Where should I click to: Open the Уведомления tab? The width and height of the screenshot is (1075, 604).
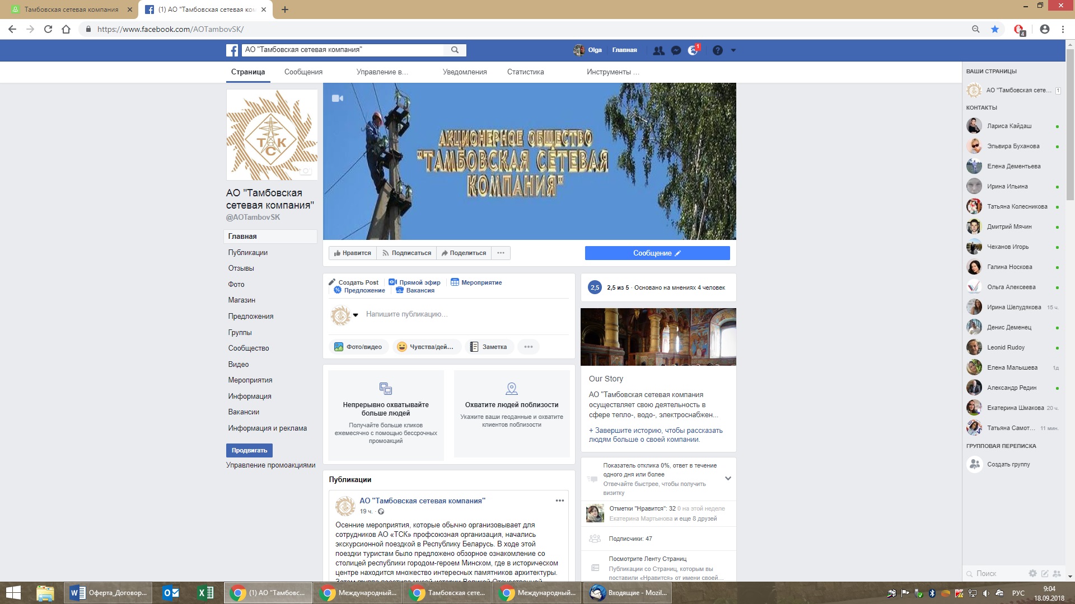[465, 72]
